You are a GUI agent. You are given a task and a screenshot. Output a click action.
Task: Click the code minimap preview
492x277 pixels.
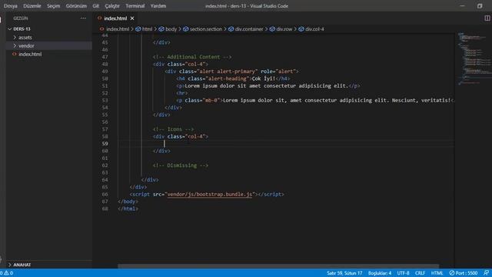coord(474,58)
